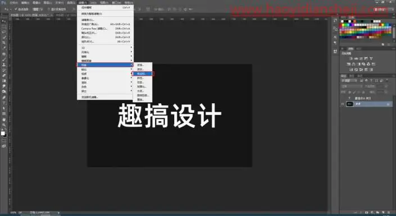Viewport: 396px width, 216px height.
Task: Select the Pen tool
Action: click(x=4, y=98)
